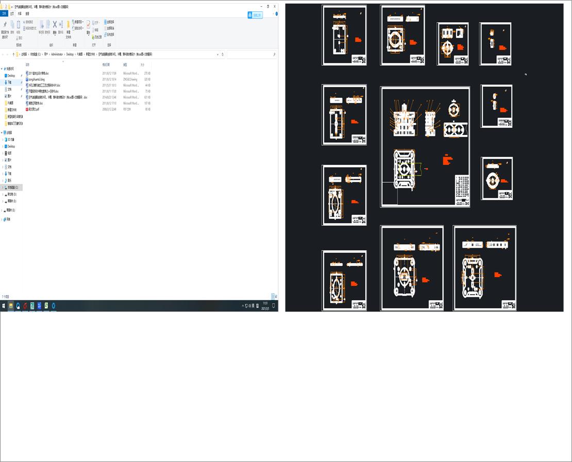Switch to large icons view in status bar

[276, 297]
